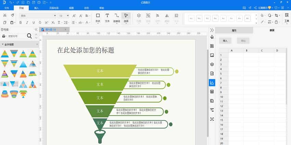Open the File (文件) menu

7,8
